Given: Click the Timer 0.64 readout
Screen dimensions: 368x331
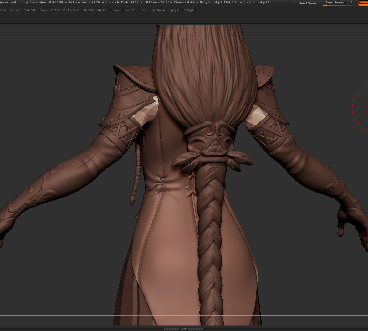Looking at the screenshot, I should (x=184, y=2).
